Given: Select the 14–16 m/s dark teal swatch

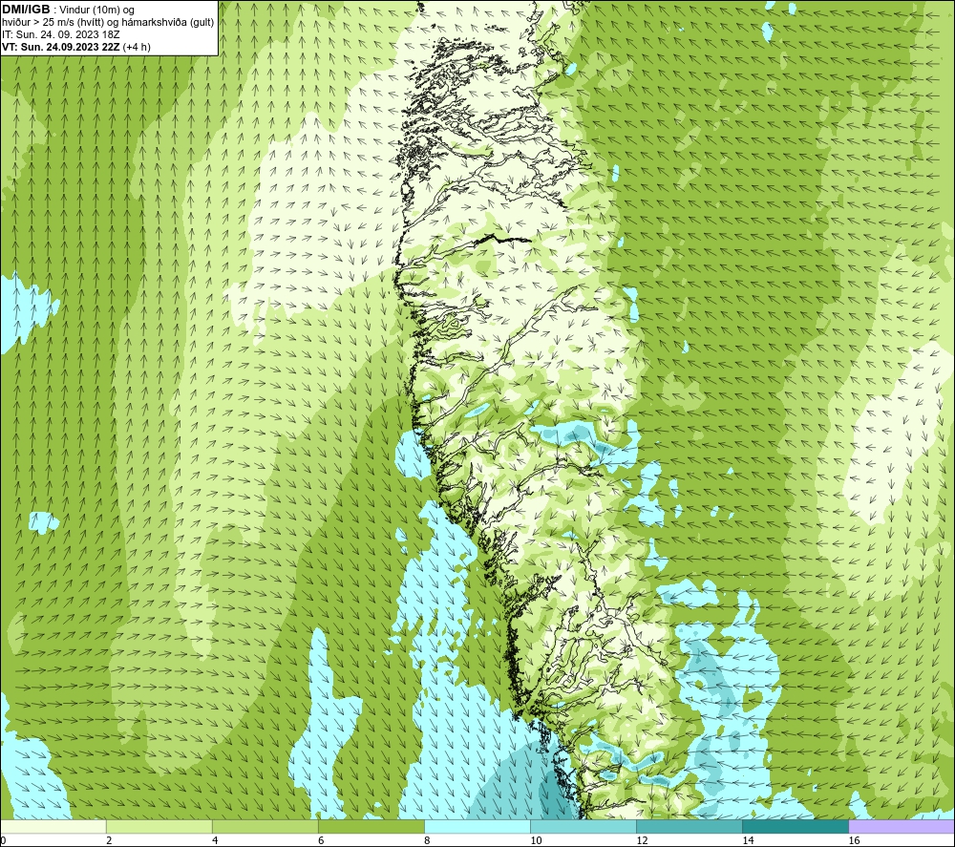Looking at the screenshot, I should (x=796, y=826).
